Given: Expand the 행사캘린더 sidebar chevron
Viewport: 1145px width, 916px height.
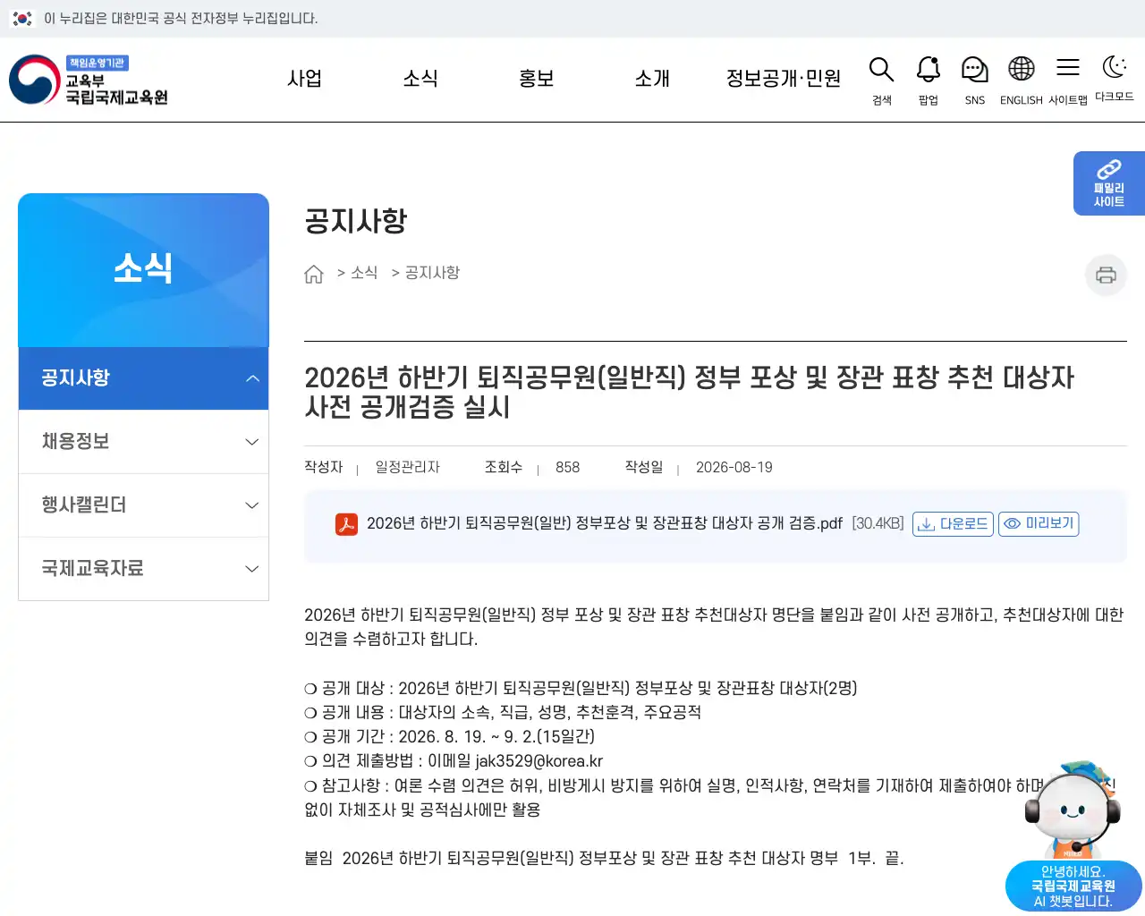Looking at the screenshot, I should coord(252,505).
